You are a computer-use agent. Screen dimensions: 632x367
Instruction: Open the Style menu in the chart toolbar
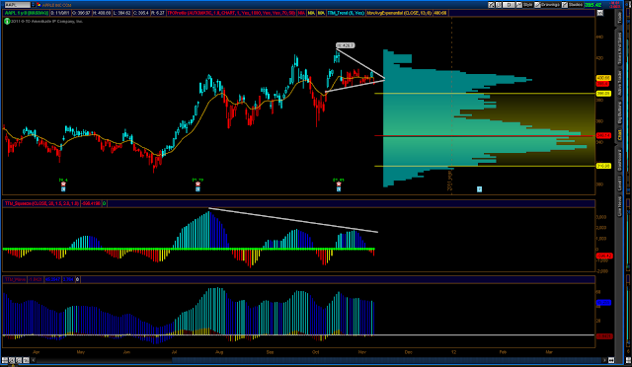[528, 4]
